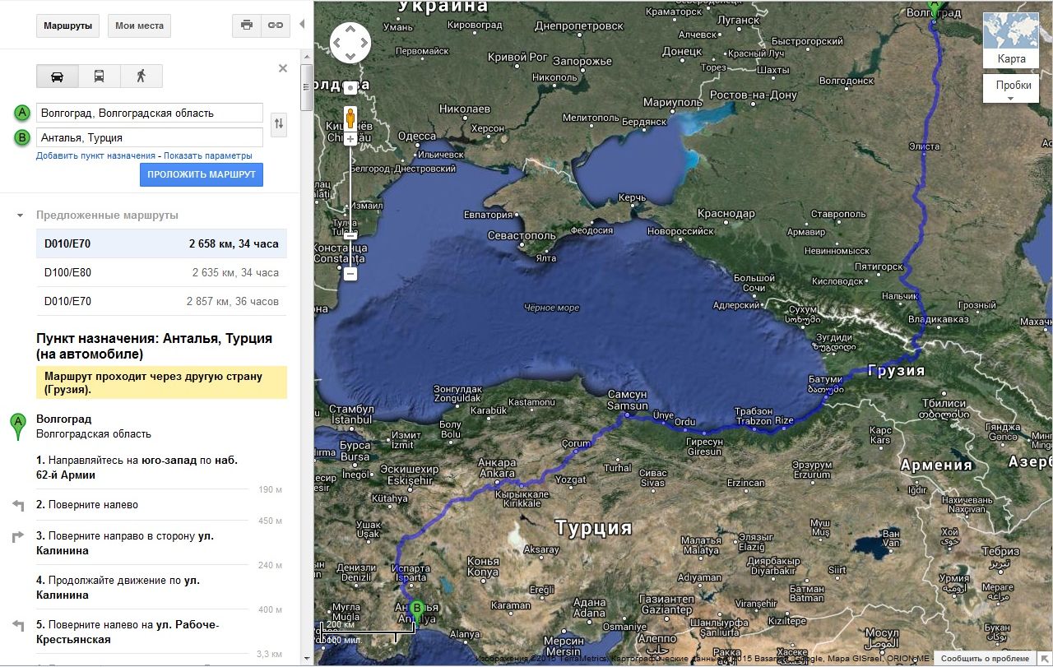Select the public transit mode

(x=99, y=76)
